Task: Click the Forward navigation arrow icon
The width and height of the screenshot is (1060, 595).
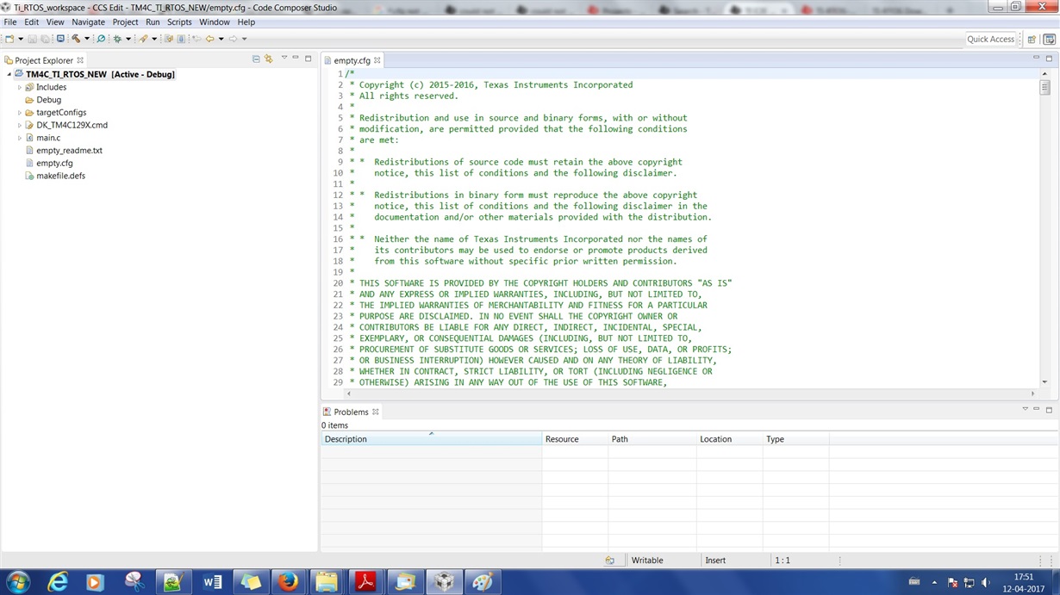Action: click(x=233, y=39)
